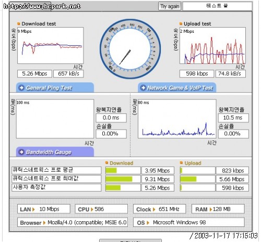Image resolution: width=261 pixels, height=242 pixels.
Task: Click the 사용자 측정값 row label
Action: 56,187
